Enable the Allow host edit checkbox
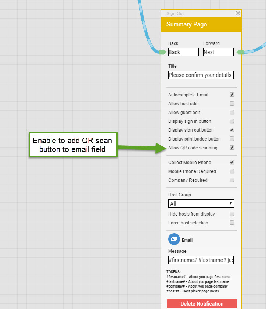The height and width of the screenshot is (309, 266). [x=232, y=104]
